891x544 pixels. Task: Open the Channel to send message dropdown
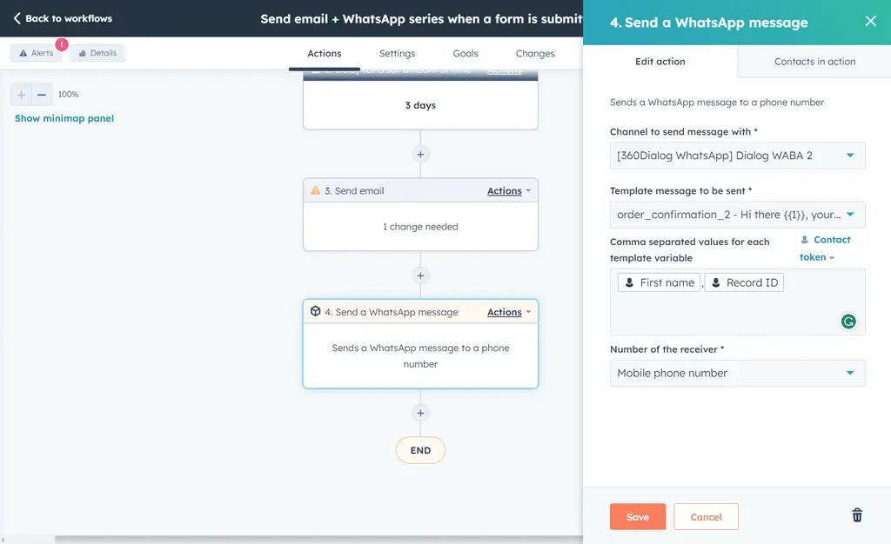coord(738,156)
